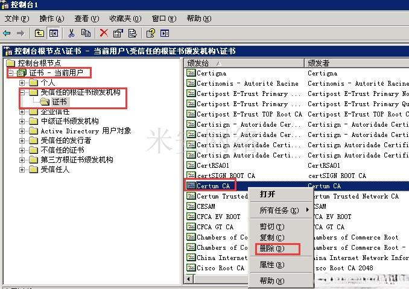Toggle the Show/Hide console tree icon
The image size is (409, 289).
coord(54,33)
